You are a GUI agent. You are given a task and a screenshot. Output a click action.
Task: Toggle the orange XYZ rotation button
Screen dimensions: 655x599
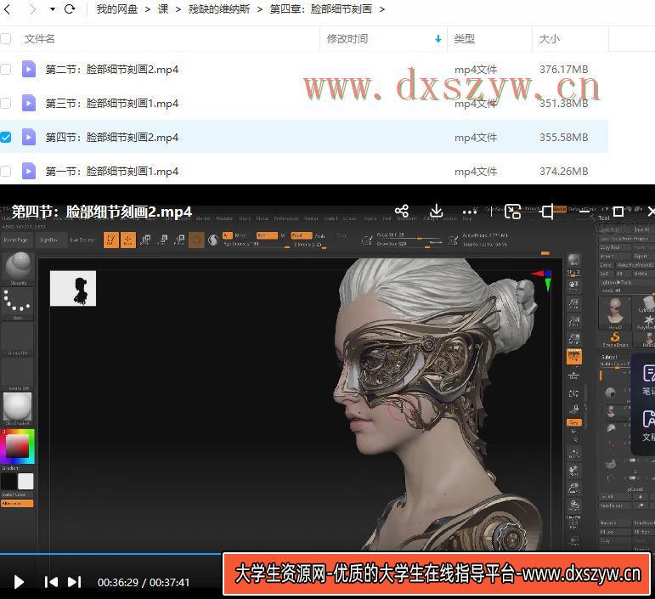coord(574,422)
